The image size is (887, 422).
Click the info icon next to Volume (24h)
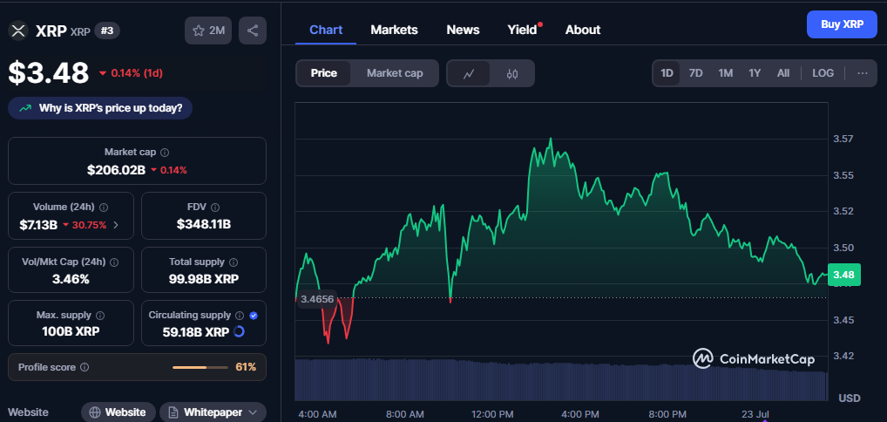pos(104,208)
